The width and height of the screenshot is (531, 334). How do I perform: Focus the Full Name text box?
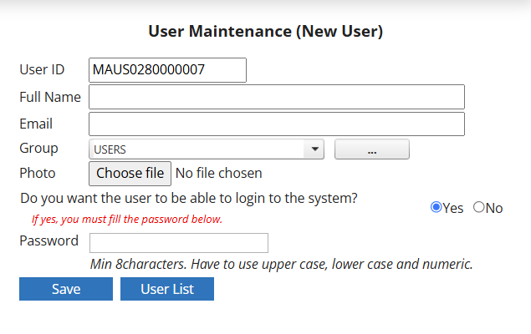[276, 97]
